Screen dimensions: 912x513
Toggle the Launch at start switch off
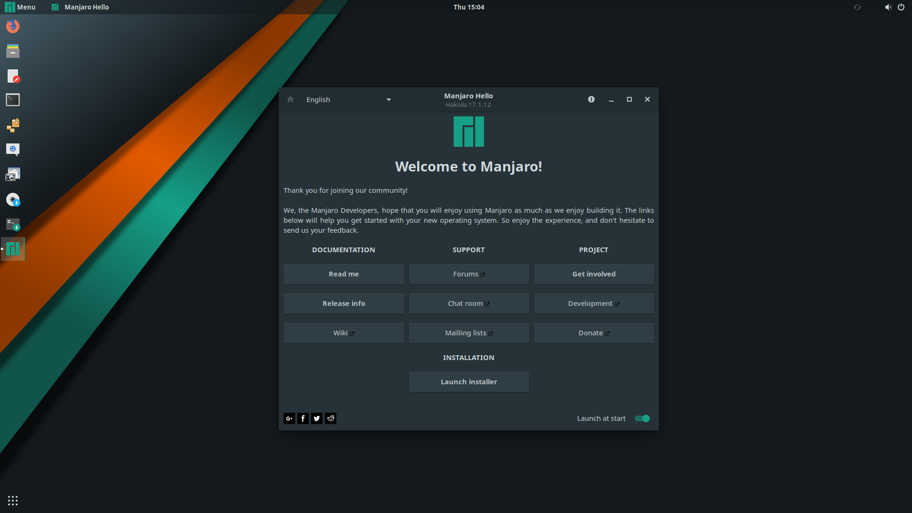tap(641, 418)
